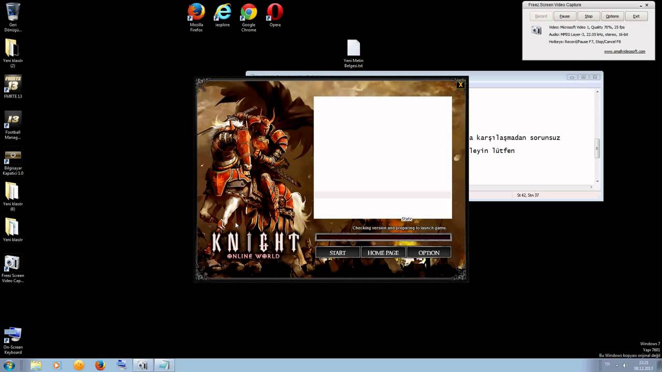Select the FMRTE 13 desktop shortcut
Image resolution: width=662 pixels, height=372 pixels.
[13, 87]
